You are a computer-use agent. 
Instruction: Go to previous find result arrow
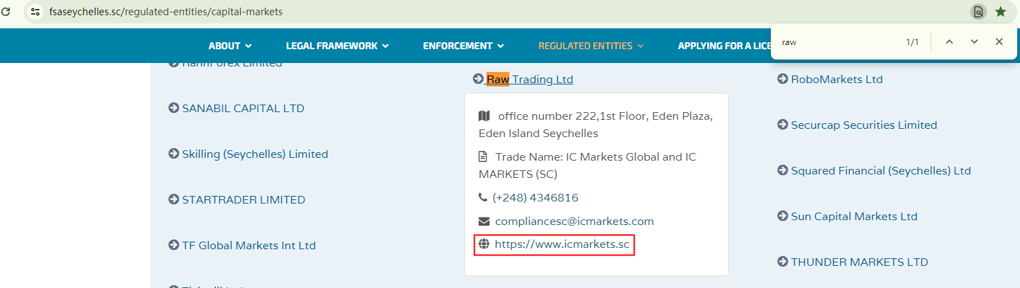click(949, 42)
